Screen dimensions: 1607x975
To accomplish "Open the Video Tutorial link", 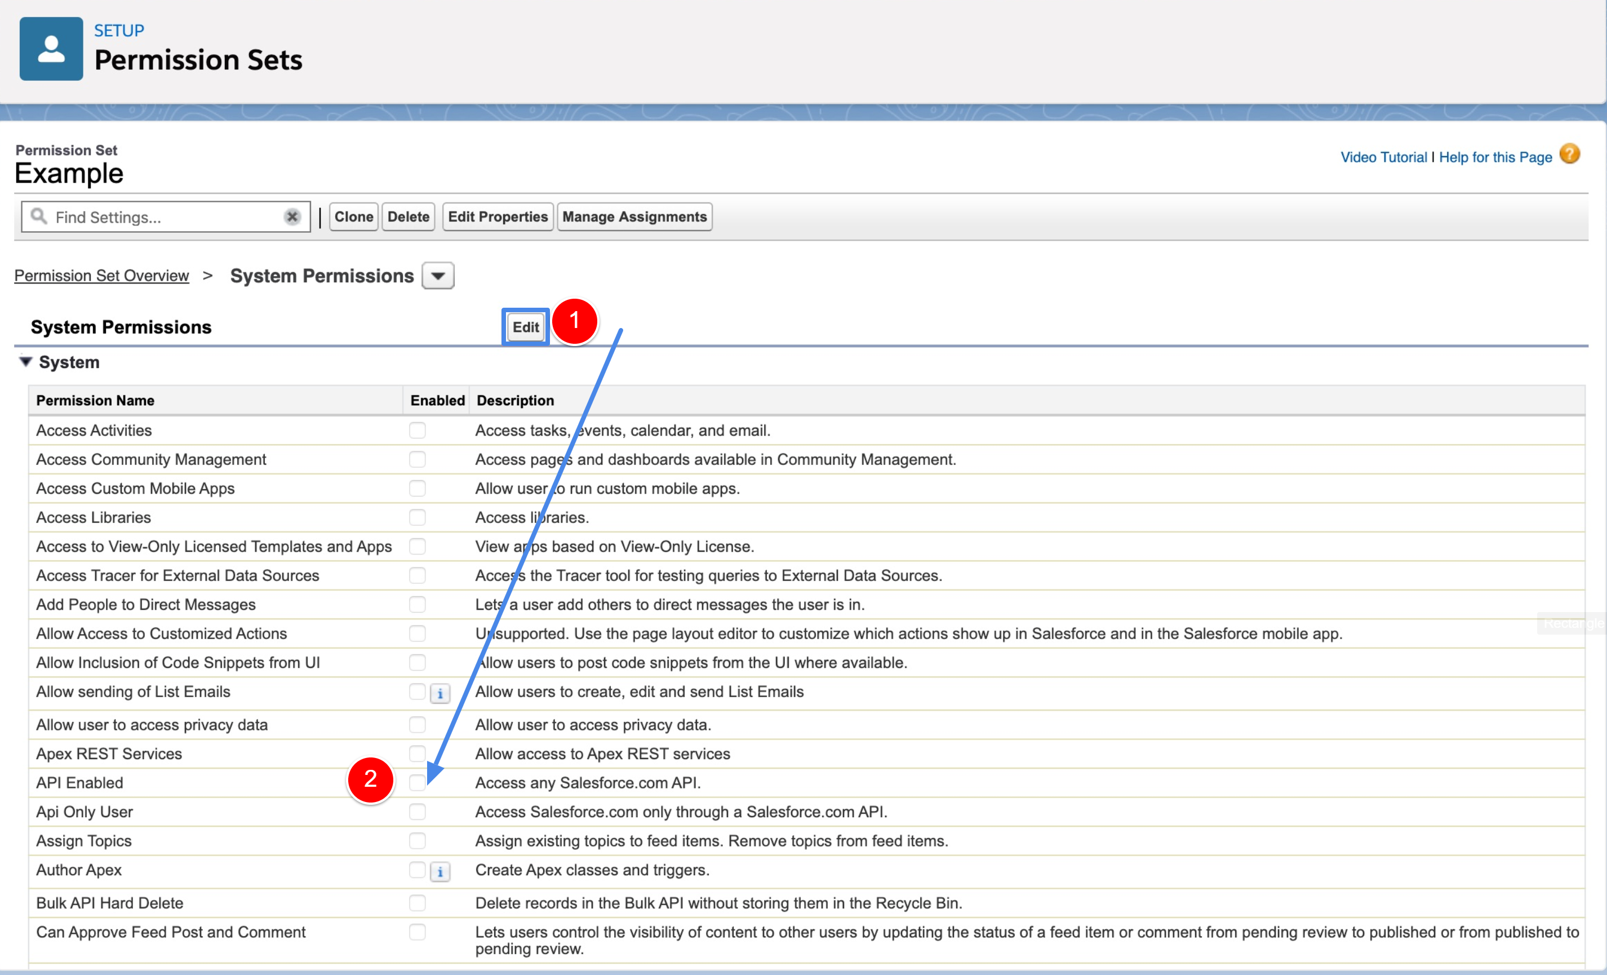I will click(1384, 157).
